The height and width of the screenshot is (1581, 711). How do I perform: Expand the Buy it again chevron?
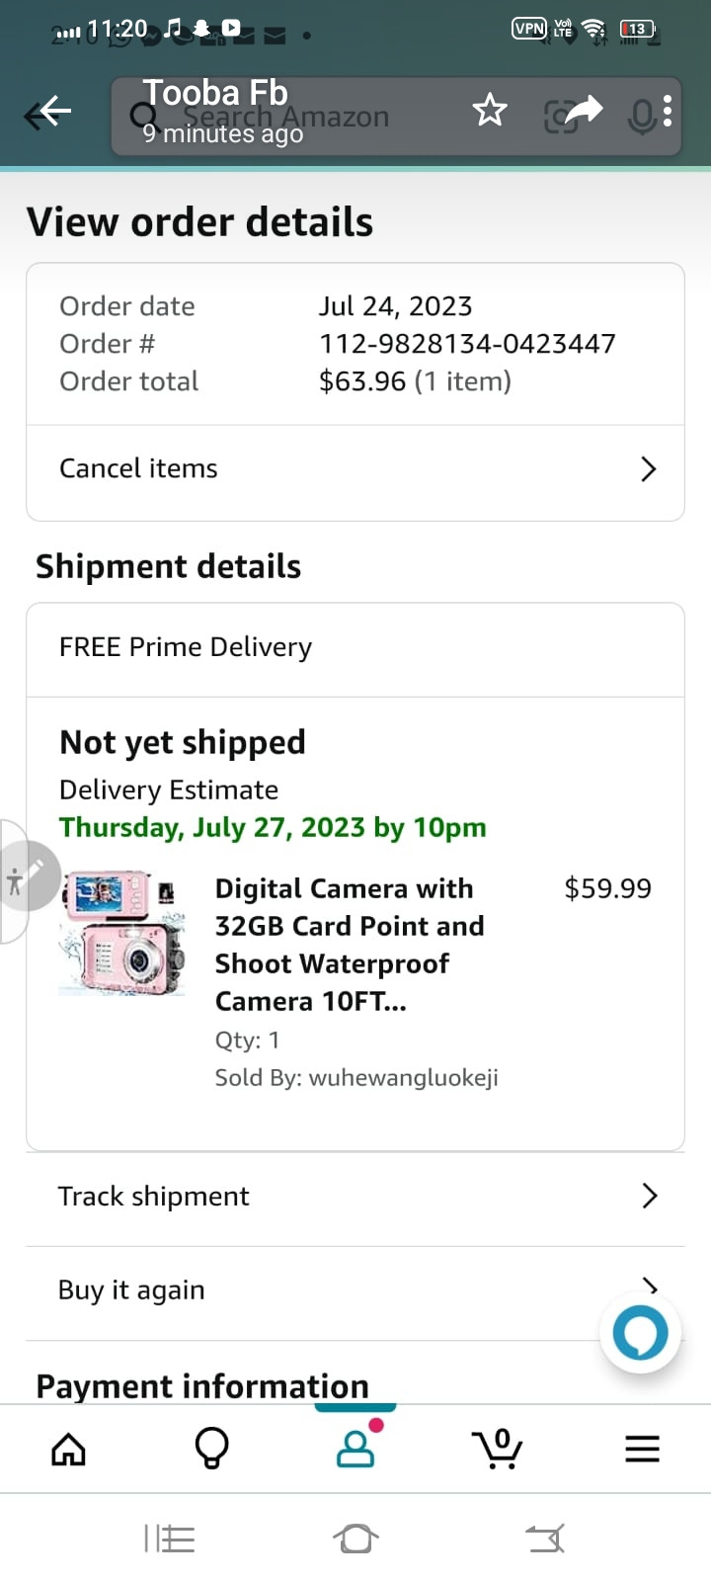tap(649, 1284)
